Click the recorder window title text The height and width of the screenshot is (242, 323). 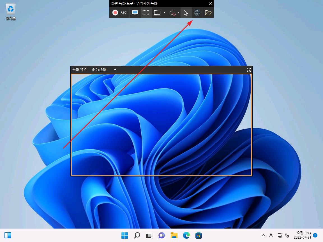coord(134,3)
